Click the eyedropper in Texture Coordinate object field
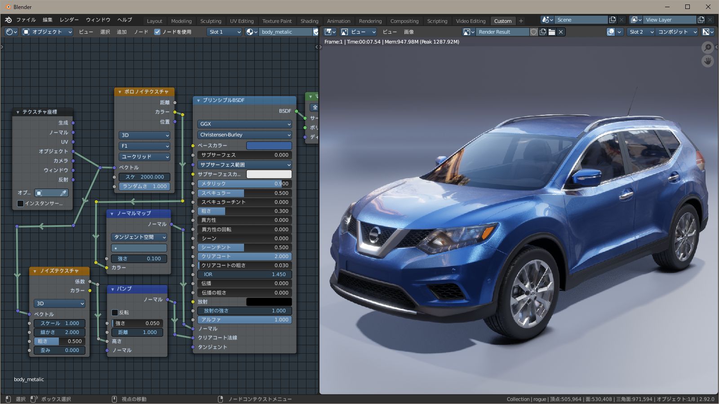 [63, 193]
